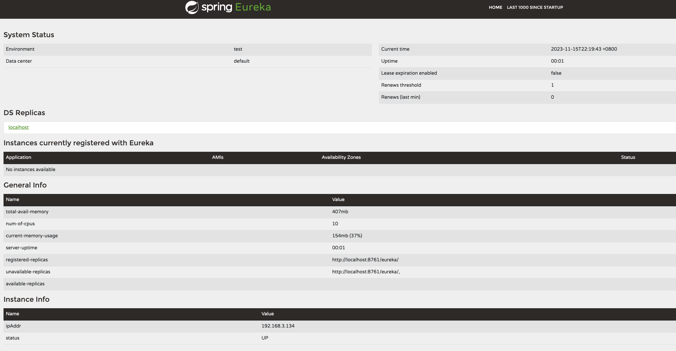676x351 pixels.
Task: Click the spring Eureka brand text
Action: tap(236, 7)
